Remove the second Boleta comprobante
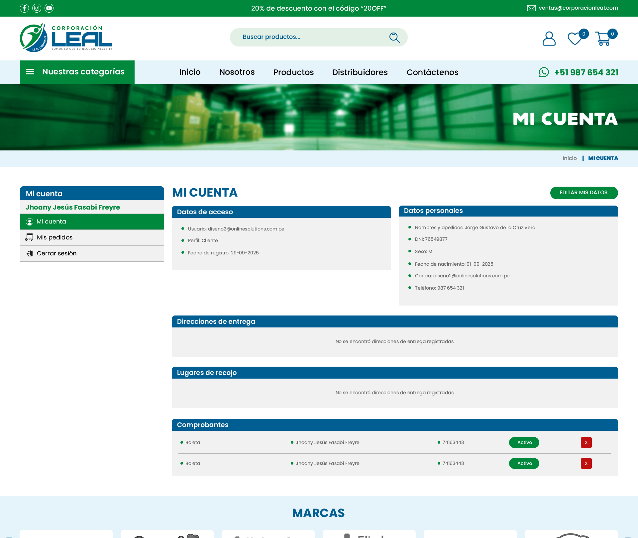The image size is (638, 538). [586, 463]
